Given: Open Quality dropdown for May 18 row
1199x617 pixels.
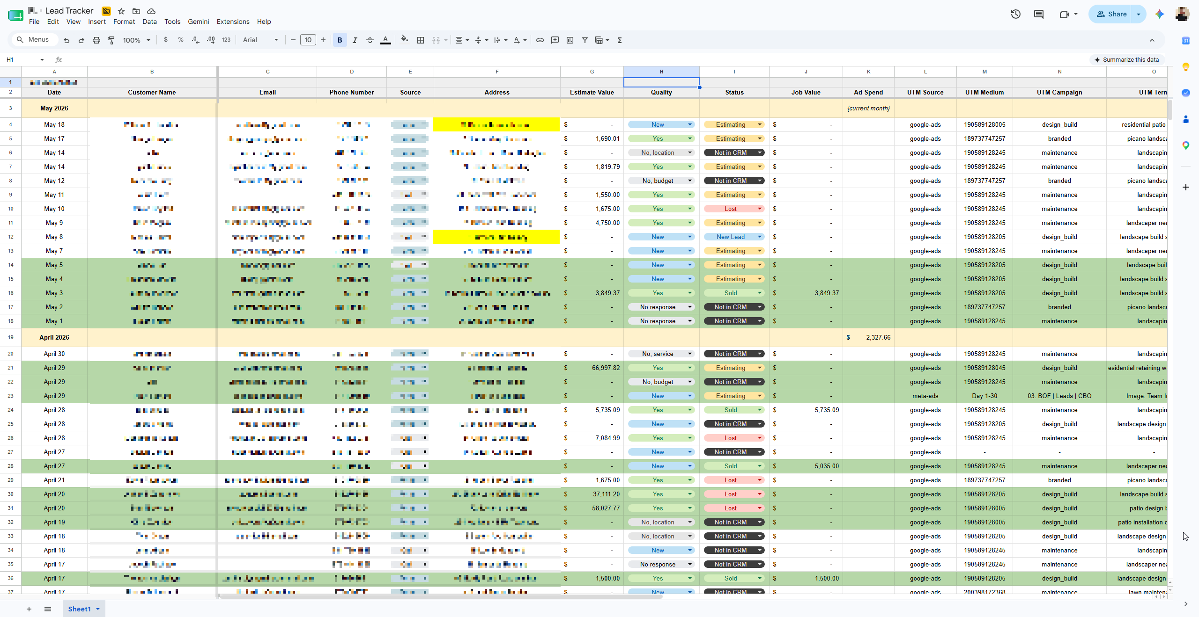Looking at the screenshot, I should (x=661, y=124).
